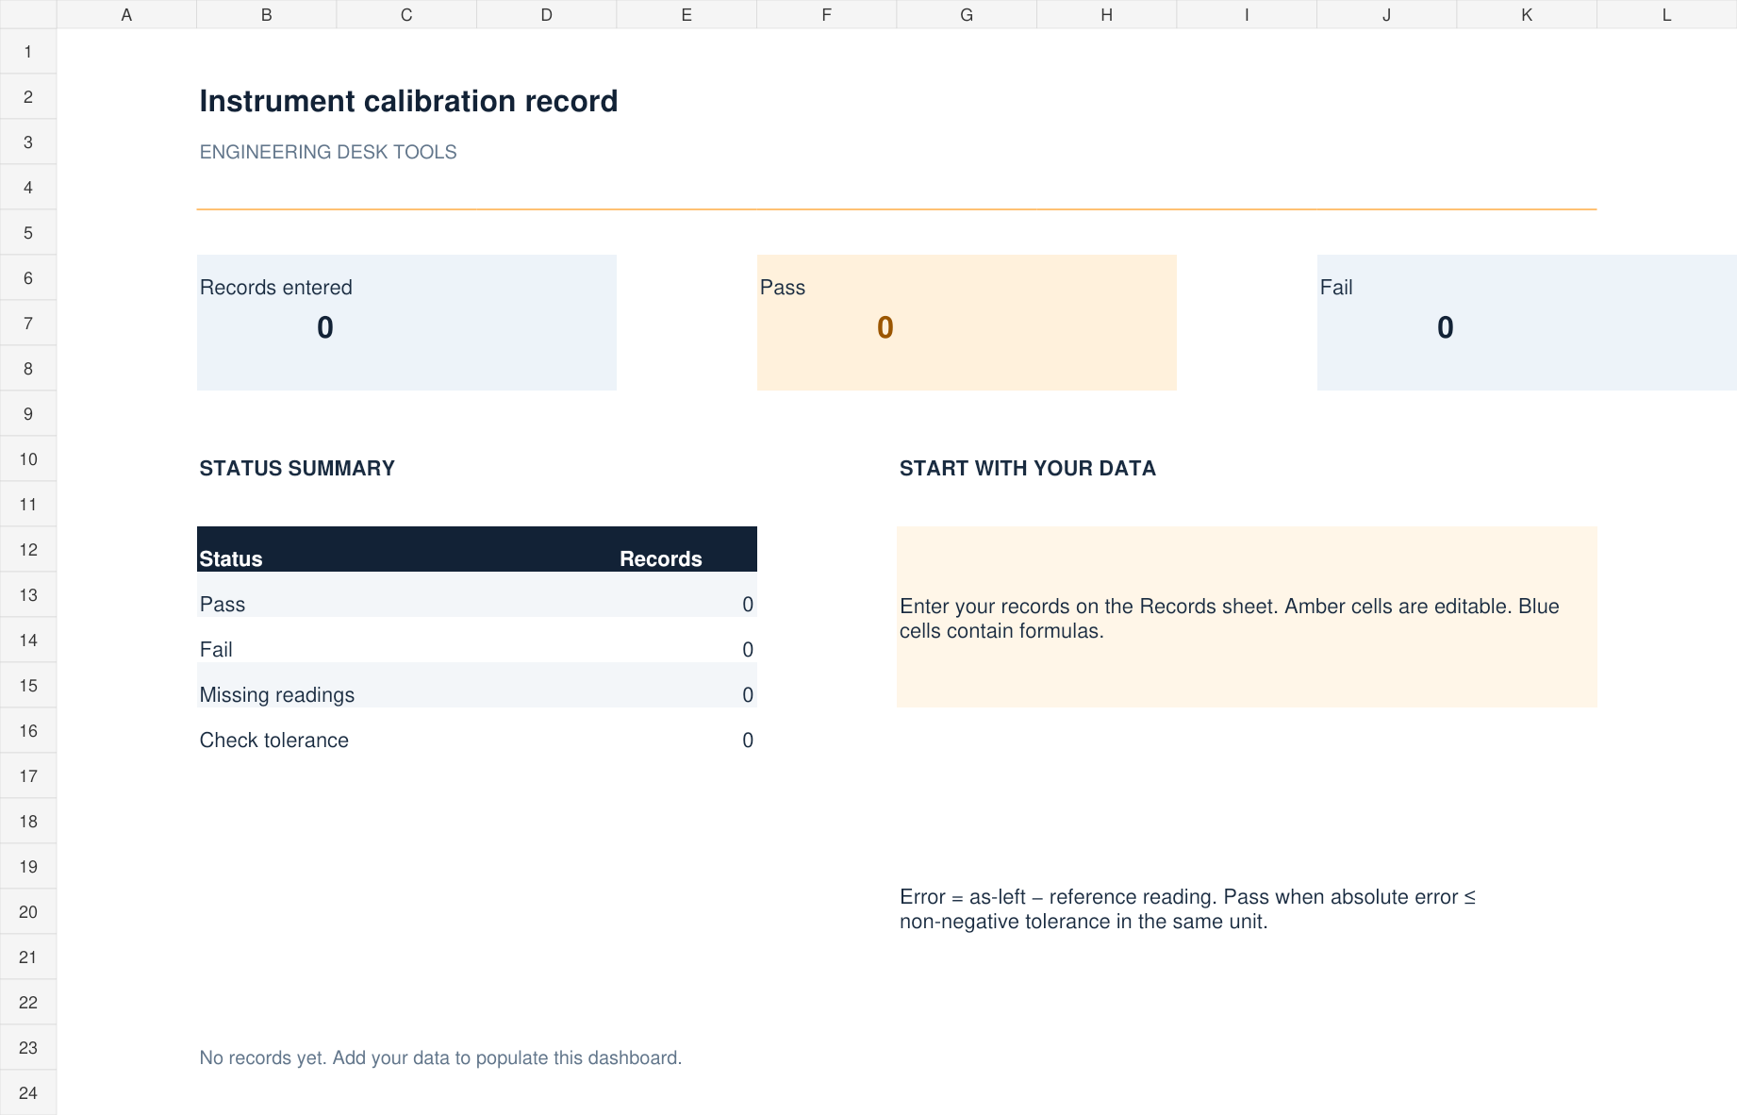Select column L header
Viewport: 1737px width, 1115px height.
[x=1666, y=14]
